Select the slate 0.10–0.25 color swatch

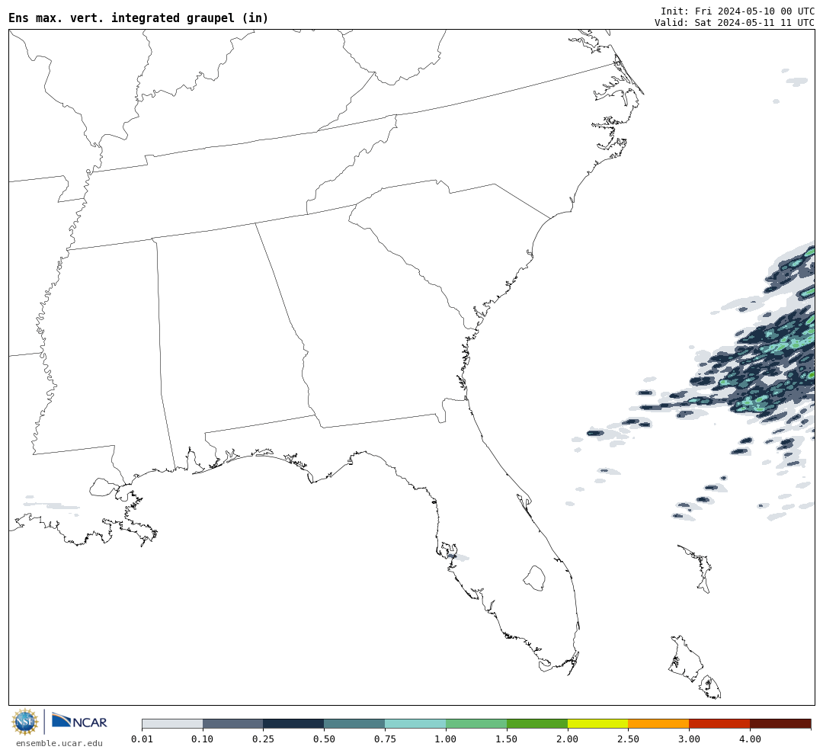(x=233, y=724)
